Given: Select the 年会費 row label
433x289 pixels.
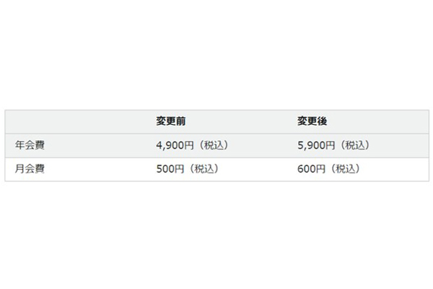Looking at the screenshot, I should pyautogui.click(x=30, y=145).
